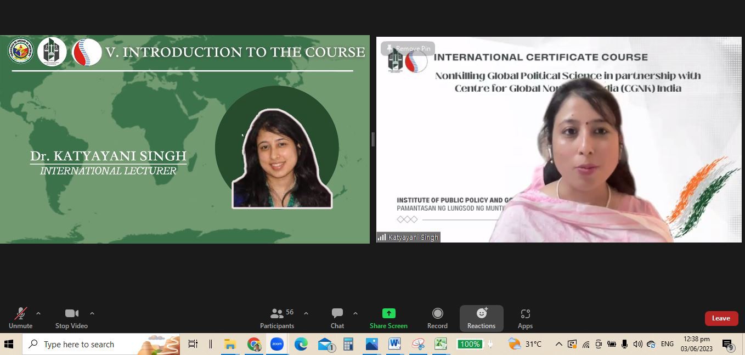
Task: Show hidden system tray icons
Action: [558, 344]
